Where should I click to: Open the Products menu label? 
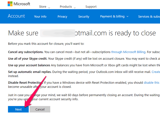pyautogui.click(x=66, y=6)
